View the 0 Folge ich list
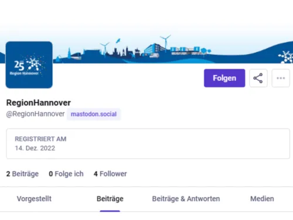The height and width of the screenshot is (220, 293). click(x=66, y=174)
